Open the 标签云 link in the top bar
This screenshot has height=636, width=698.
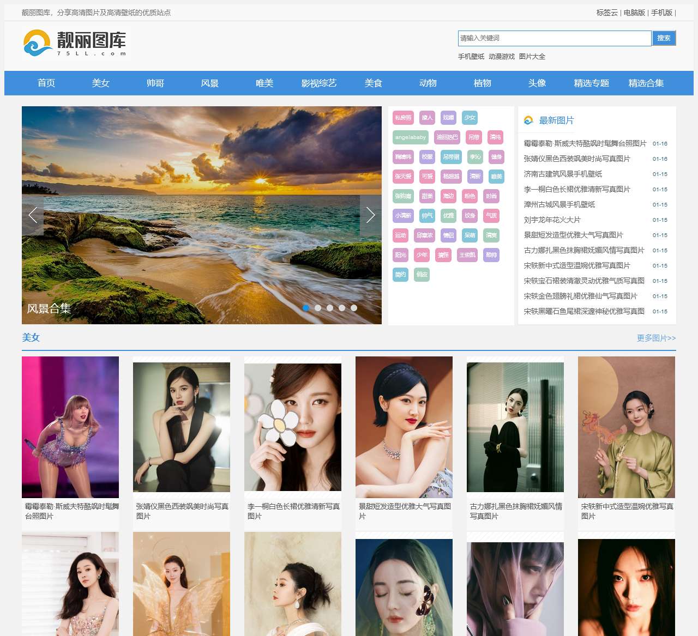pyautogui.click(x=607, y=13)
